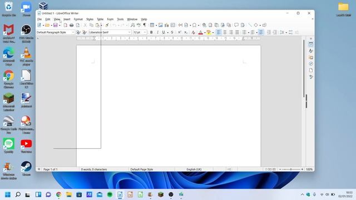Open the Line Spacing dropdown arrow

(x=286, y=33)
